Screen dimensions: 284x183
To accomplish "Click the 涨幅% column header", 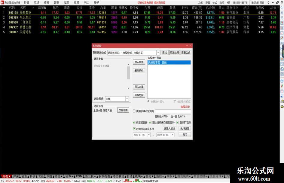I will [42, 8].
